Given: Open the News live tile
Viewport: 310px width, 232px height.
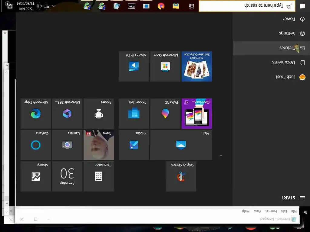Looking at the screenshot, I should click(99, 145).
